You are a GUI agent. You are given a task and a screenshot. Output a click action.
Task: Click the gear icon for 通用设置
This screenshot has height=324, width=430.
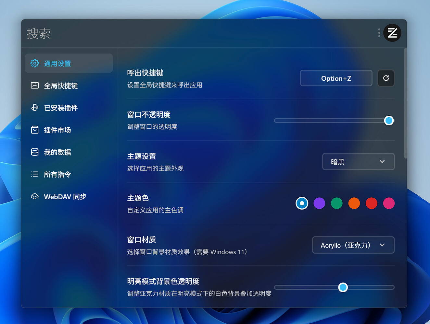tap(35, 63)
